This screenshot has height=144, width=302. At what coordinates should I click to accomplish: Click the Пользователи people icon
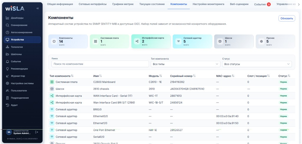[x=7, y=91]
